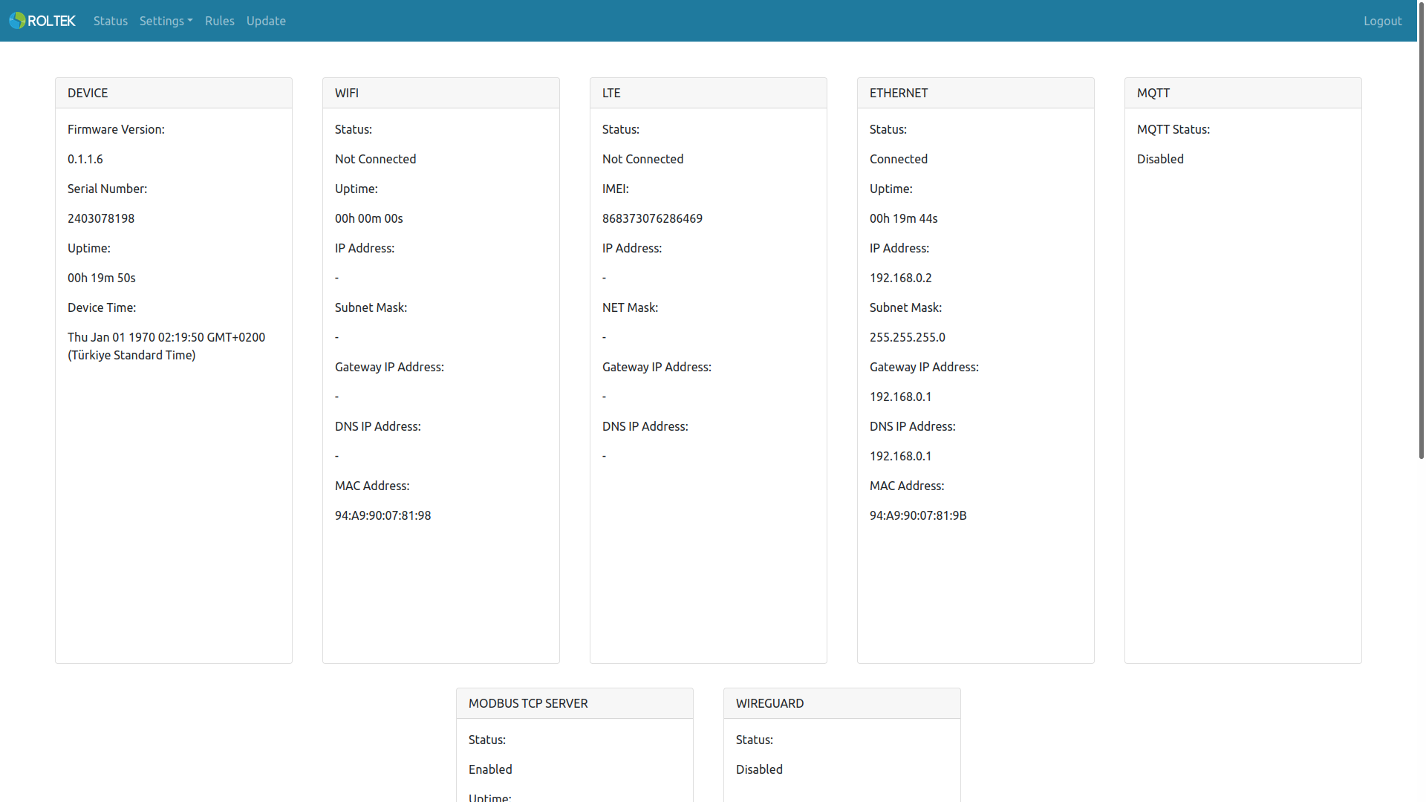This screenshot has height=802, width=1426.
Task: Select the WIFI card header
Action: (441, 93)
